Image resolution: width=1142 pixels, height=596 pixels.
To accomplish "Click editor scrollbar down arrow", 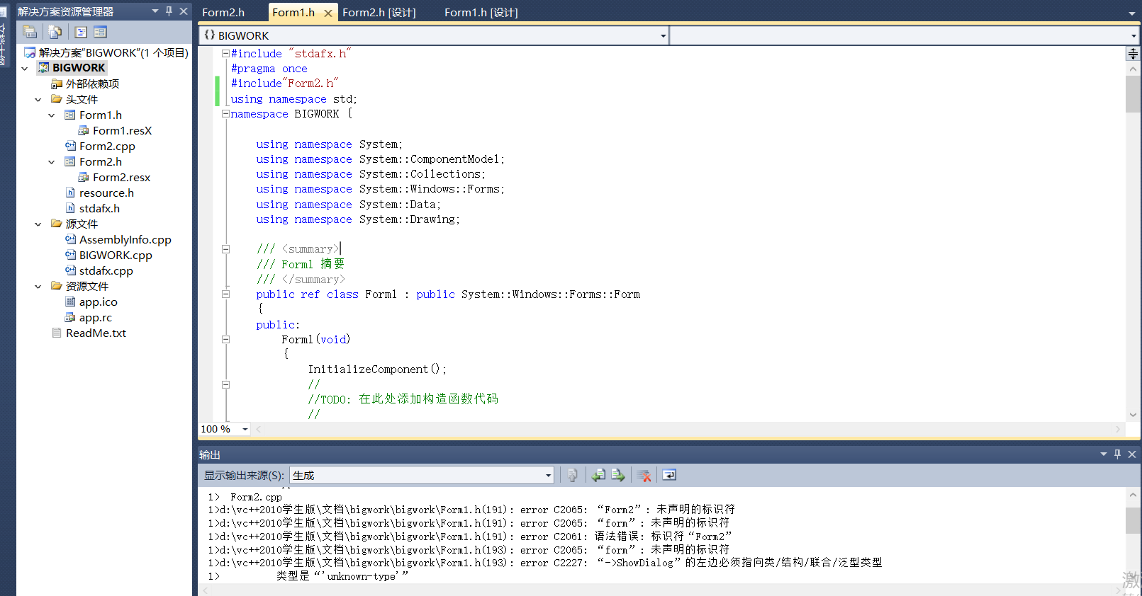I will click(1133, 415).
